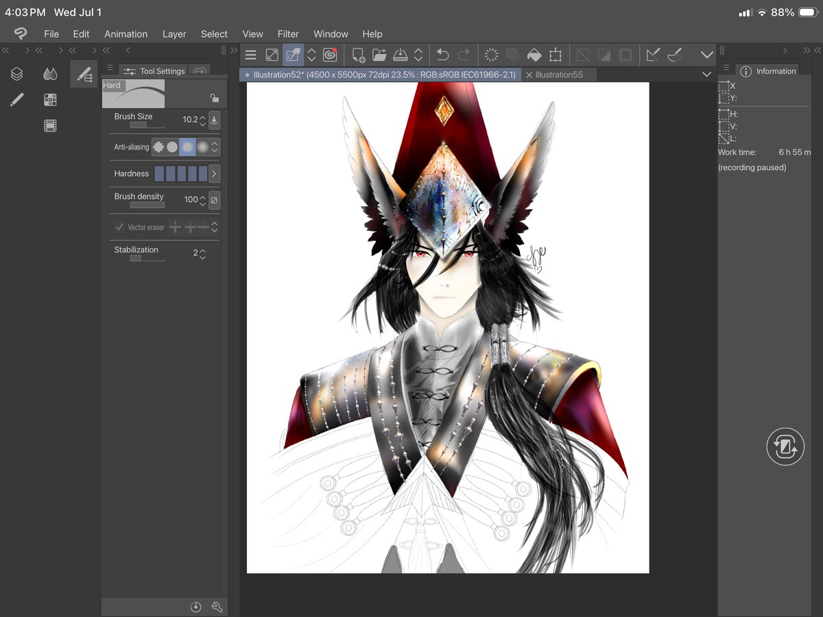Click the Invert Selected Area icon
This screenshot has width=823, height=617.
point(604,55)
